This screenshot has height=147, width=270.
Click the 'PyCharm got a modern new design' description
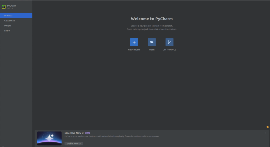click(112, 136)
